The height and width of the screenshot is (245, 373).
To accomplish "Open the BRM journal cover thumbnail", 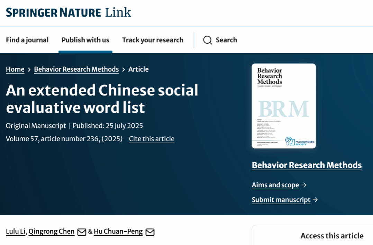I will pos(284,106).
